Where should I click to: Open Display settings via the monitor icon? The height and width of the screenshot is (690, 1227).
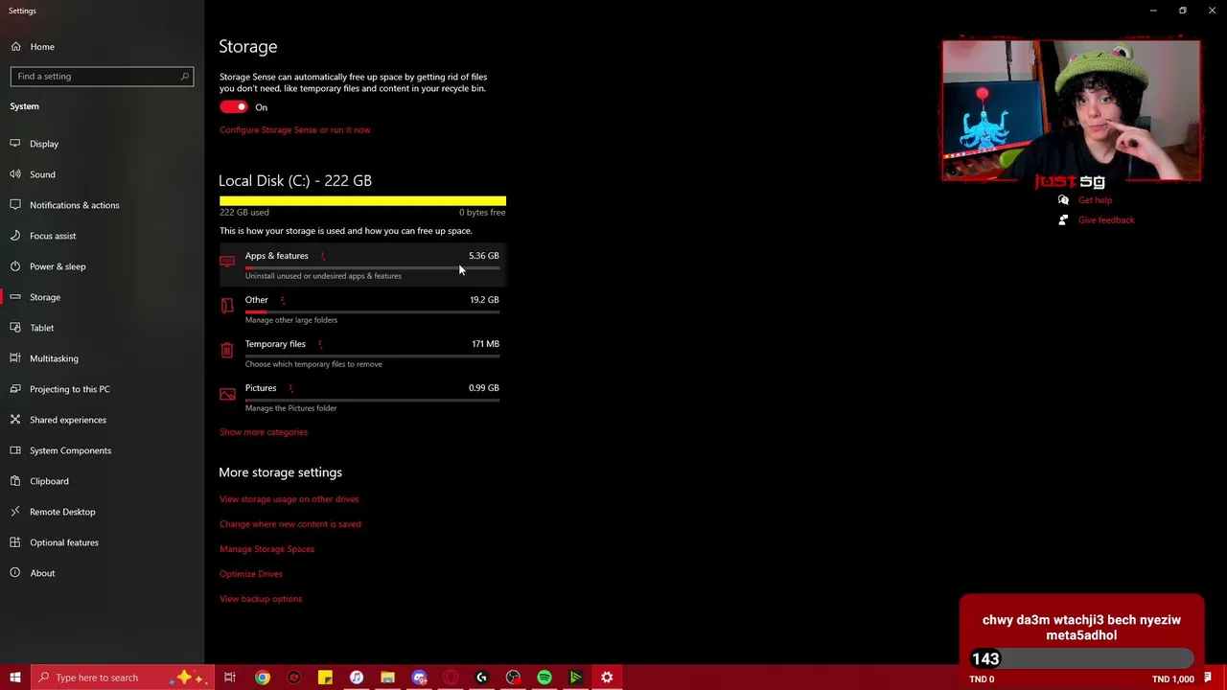point(15,144)
